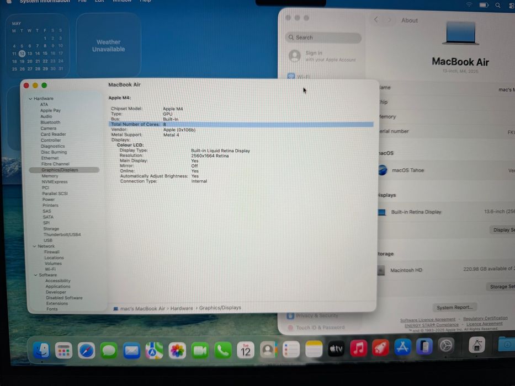Open Touch ID & Password settings

[x=316, y=328]
